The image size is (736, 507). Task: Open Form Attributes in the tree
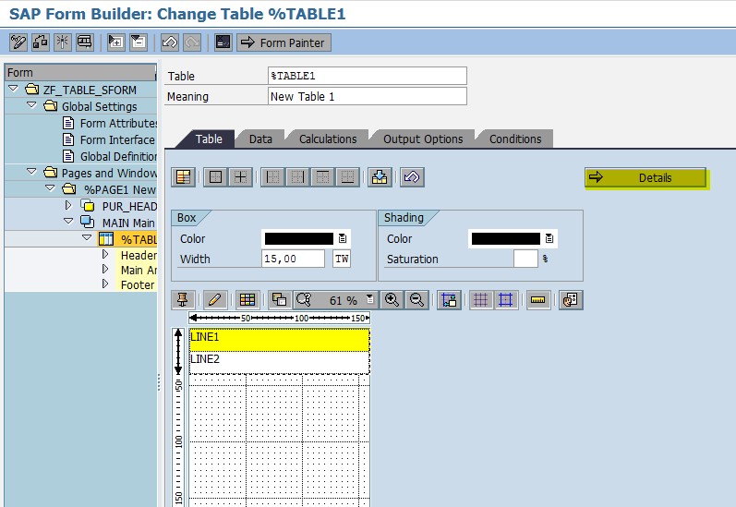point(118,124)
